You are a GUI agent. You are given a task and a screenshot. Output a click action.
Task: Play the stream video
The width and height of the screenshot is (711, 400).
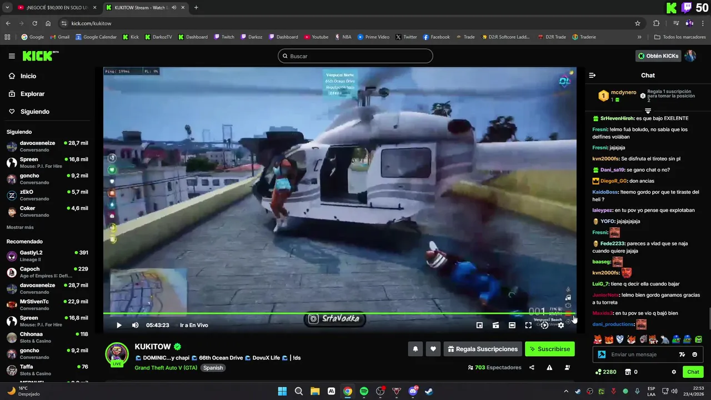pyautogui.click(x=119, y=325)
